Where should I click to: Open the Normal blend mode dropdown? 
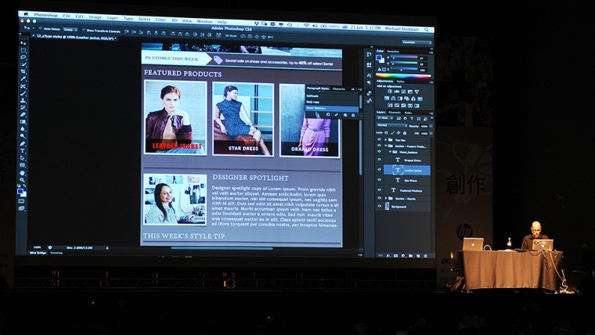pos(391,125)
